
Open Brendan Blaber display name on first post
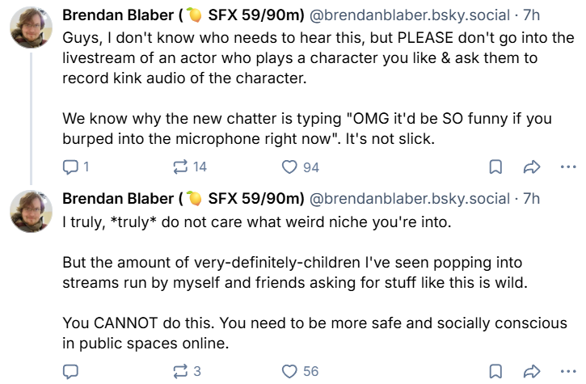click(183, 15)
